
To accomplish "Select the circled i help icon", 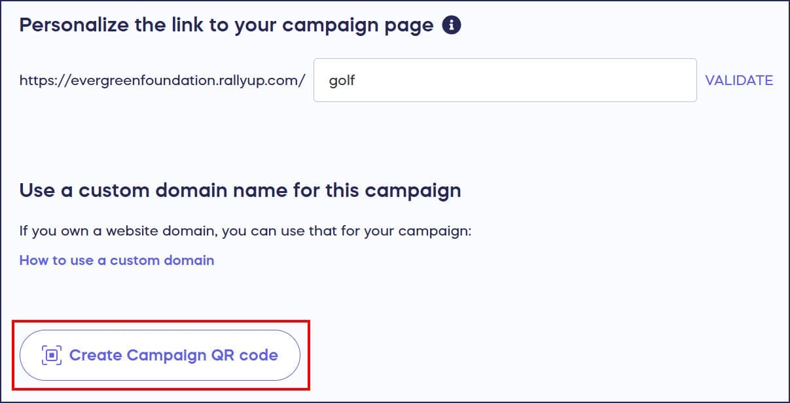I will (x=452, y=26).
